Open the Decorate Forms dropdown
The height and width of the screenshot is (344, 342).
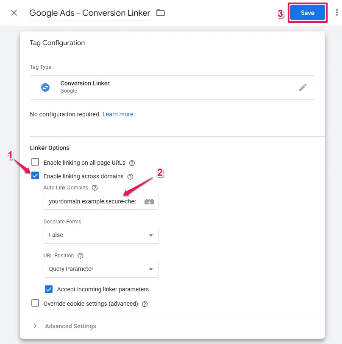pyautogui.click(x=101, y=235)
